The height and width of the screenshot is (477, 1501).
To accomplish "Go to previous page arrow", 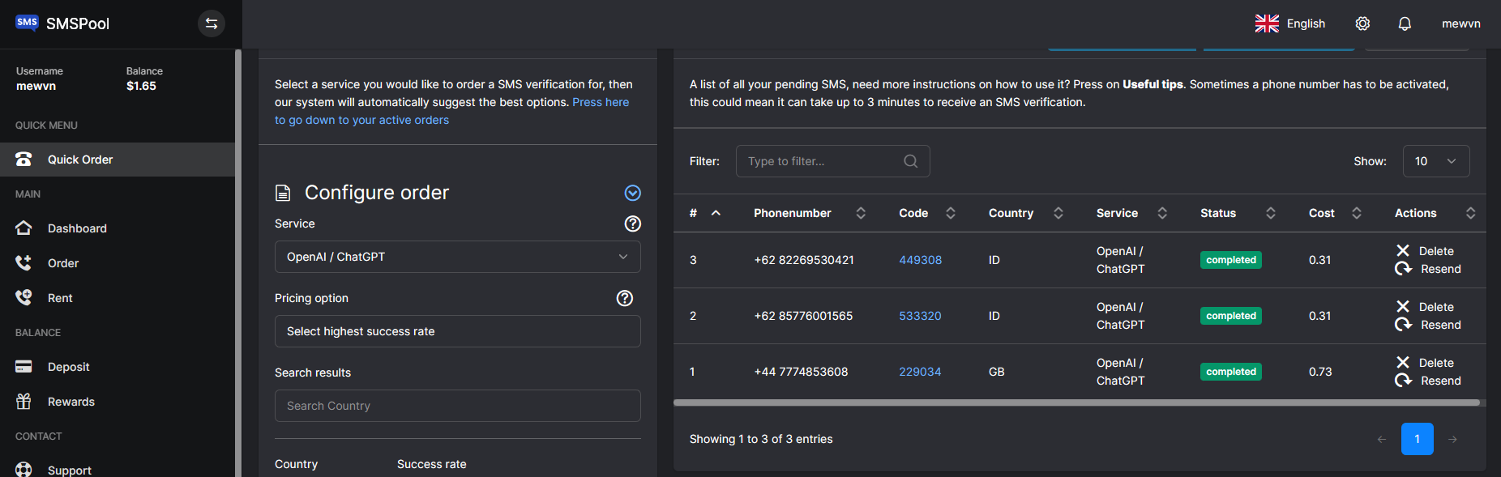I will click(x=1382, y=439).
